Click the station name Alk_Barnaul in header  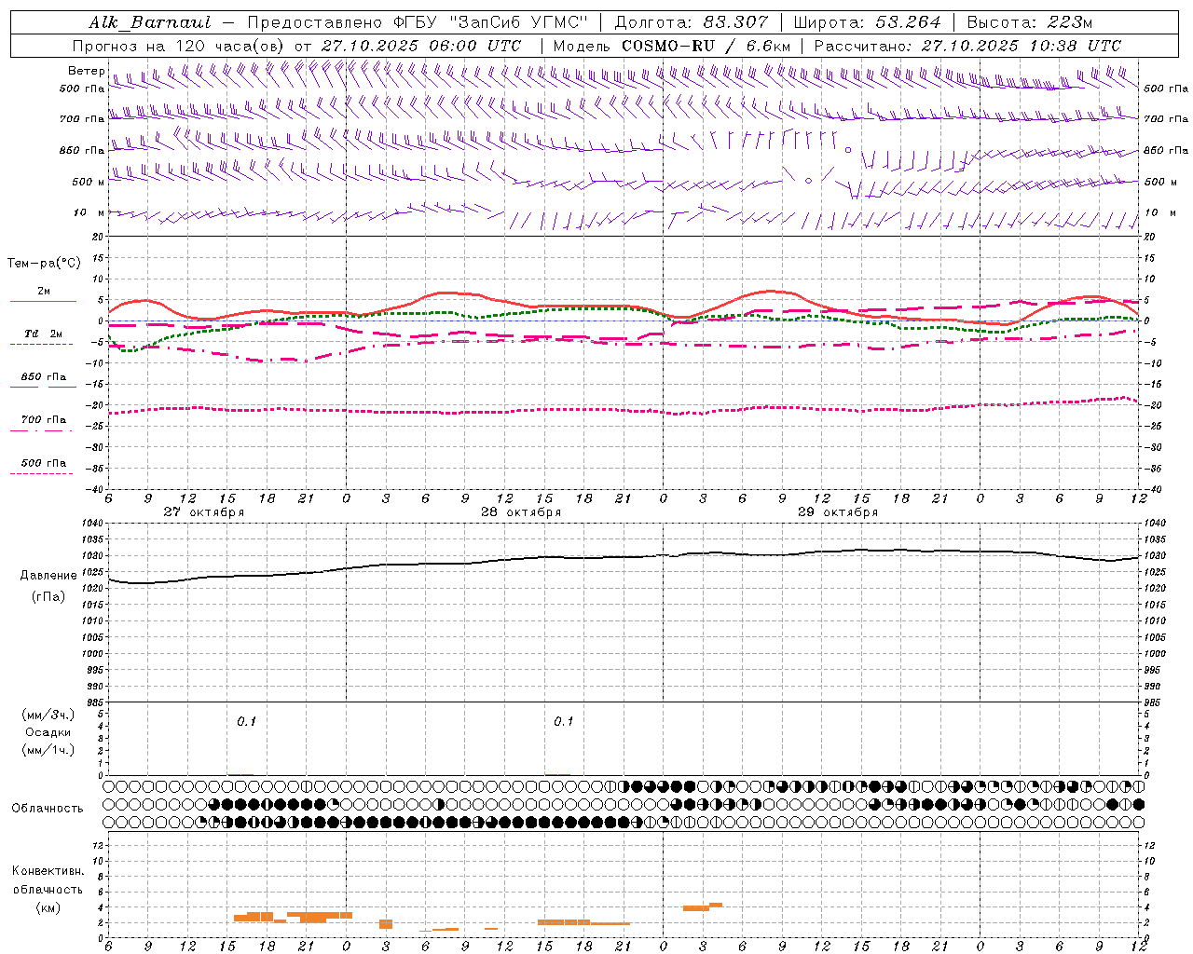(150, 22)
